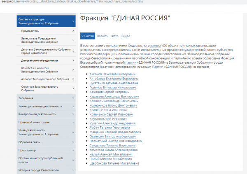Click arrow on Состав и структура header
Image resolution: width=247 pixels, height=174 pixels.
tap(73, 21)
